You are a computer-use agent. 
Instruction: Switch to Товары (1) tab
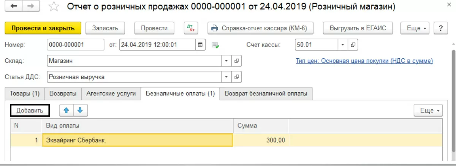coord(25,93)
